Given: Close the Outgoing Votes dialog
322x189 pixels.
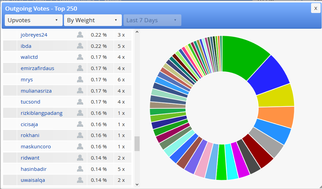Looking at the screenshot, I should [315, 8].
